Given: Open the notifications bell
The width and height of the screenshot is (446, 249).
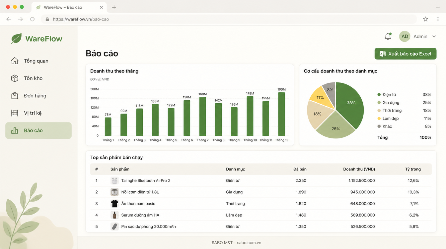Looking at the screenshot, I should point(388,36).
